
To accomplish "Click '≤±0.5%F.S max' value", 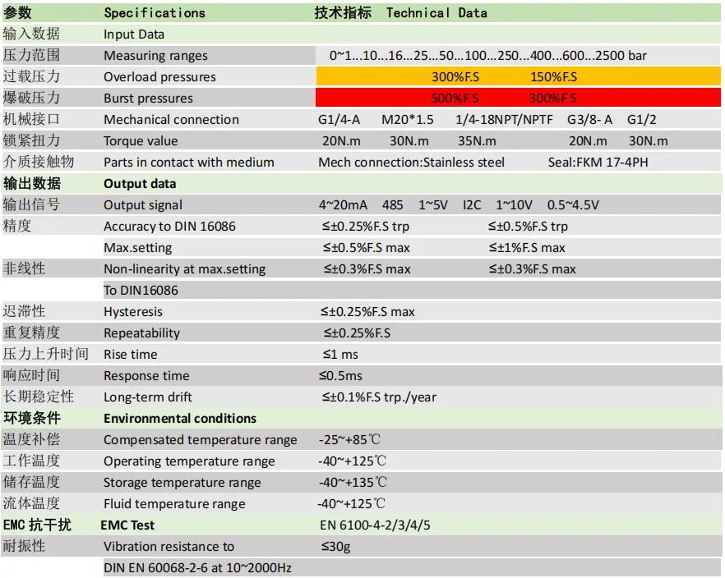I will [367, 248].
